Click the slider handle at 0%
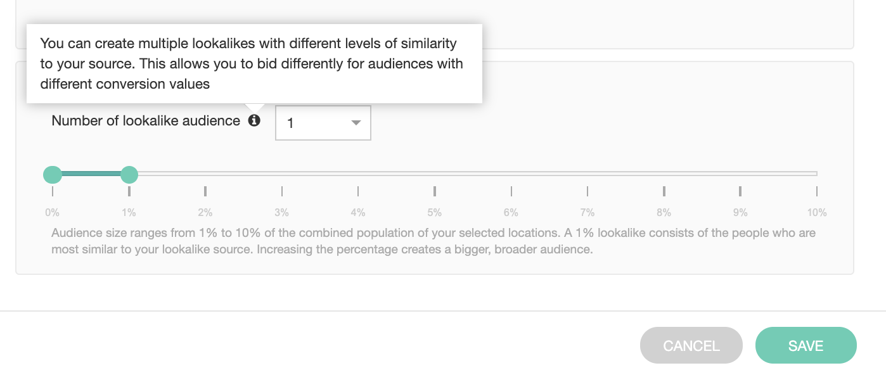The width and height of the screenshot is (886, 375). (52, 174)
